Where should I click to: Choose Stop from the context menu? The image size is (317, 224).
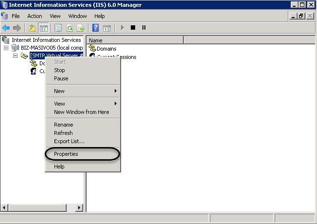83,70
